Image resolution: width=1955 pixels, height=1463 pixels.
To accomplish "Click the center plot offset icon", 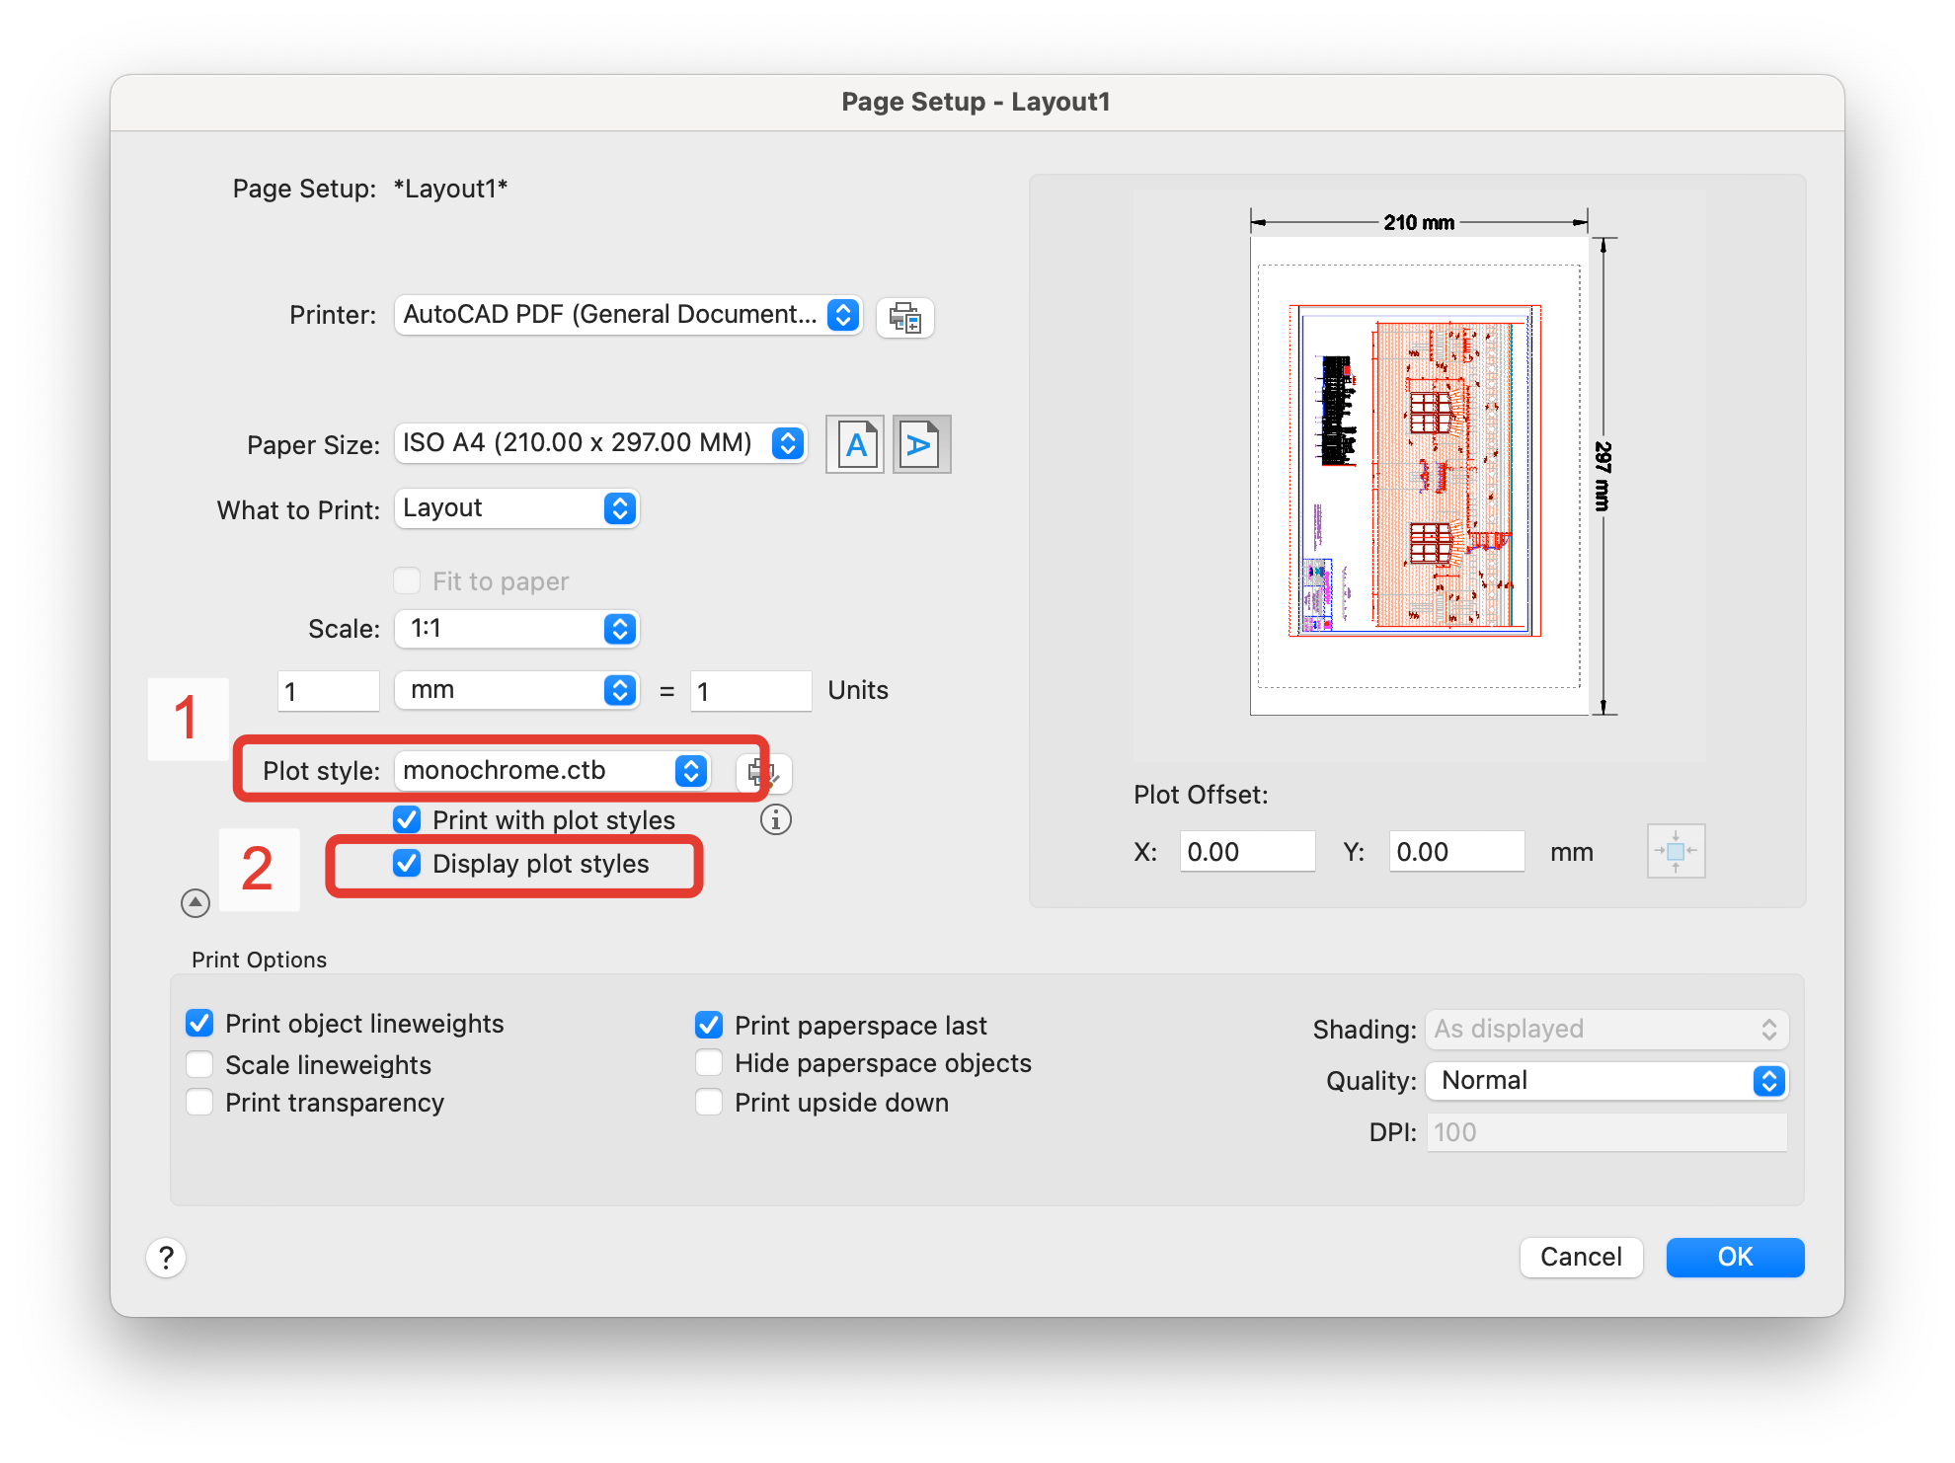I will pos(1677,850).
